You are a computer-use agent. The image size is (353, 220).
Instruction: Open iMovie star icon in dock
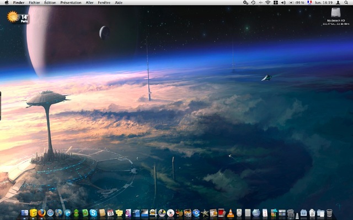(205, 213)
